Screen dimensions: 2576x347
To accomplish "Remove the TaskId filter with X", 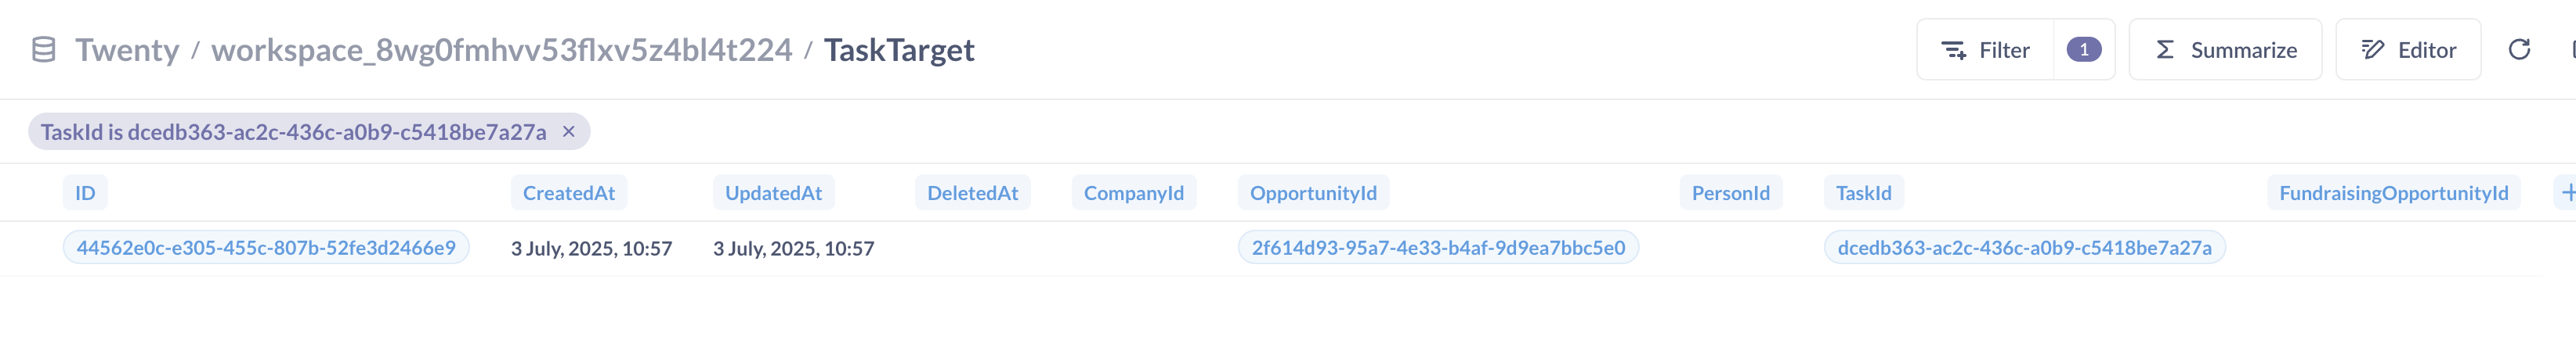I will coord(568,131).
